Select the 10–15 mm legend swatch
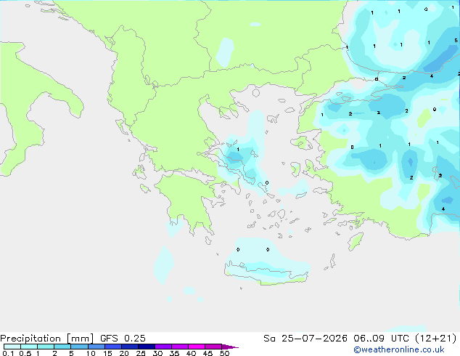Image resolution: width=460 pixels, height=356 pixels. (96, 347)
